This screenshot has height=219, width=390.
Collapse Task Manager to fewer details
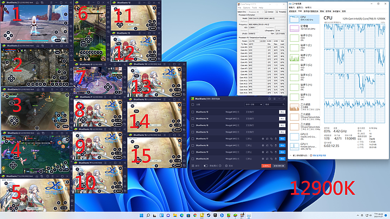[x=300, y=155]
